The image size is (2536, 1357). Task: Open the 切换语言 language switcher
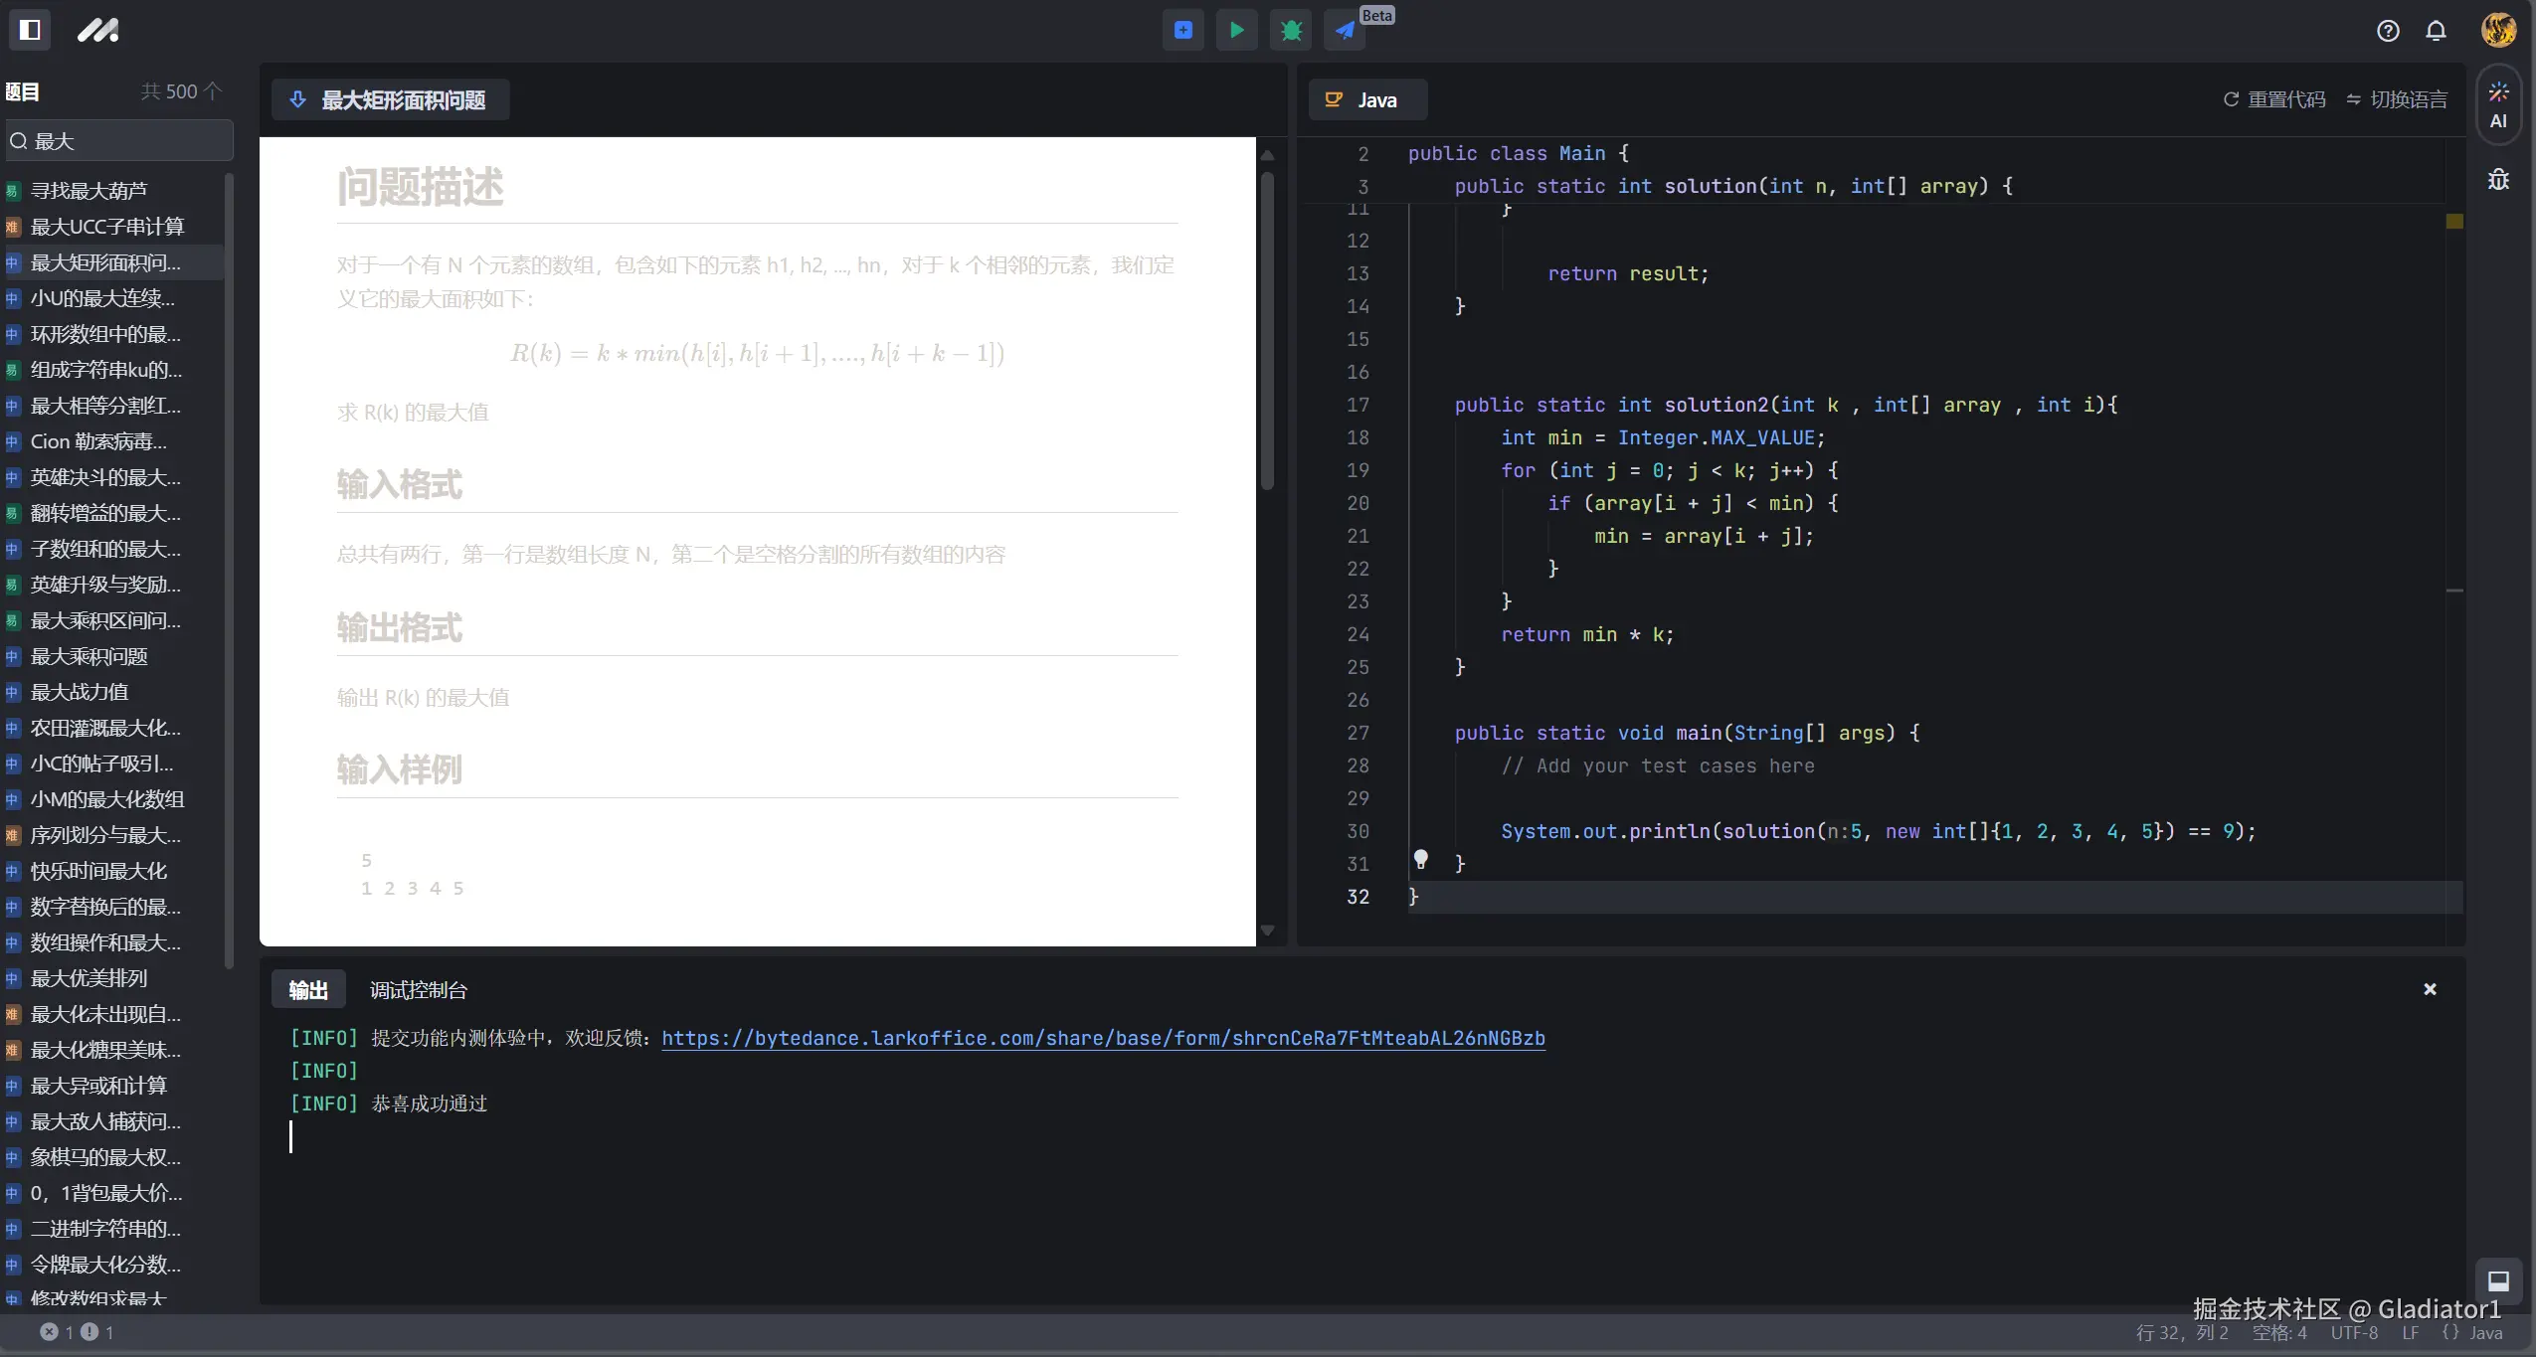pyautogui.click(x=2397, y=99)
